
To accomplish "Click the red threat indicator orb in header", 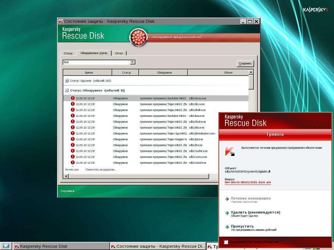I will point(138,37).
